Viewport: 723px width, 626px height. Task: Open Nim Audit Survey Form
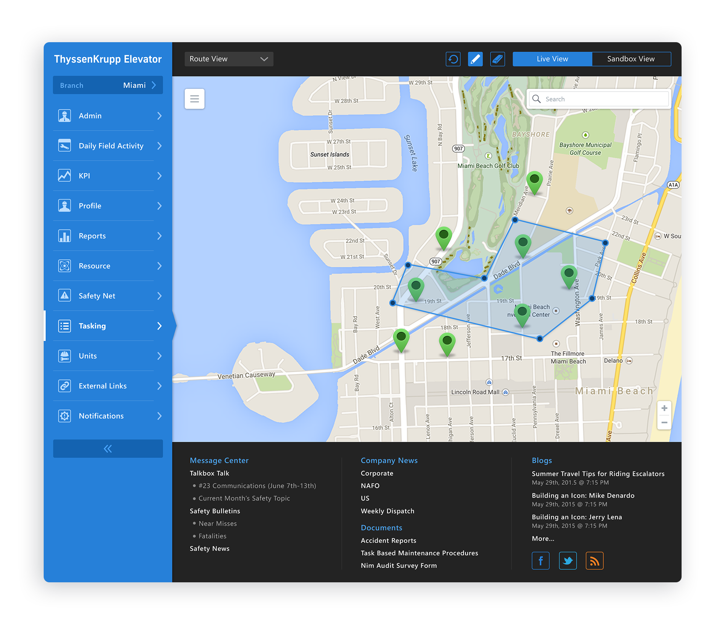[x=399, y=566]
